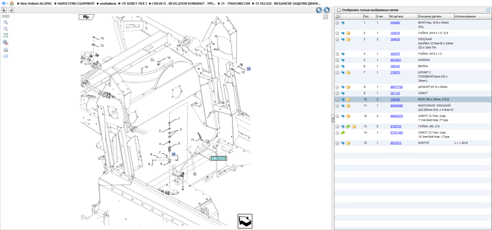Click the box icon for part 376876
The width and height of the screenshot is (492, 230).
click(x=348, y=72)
